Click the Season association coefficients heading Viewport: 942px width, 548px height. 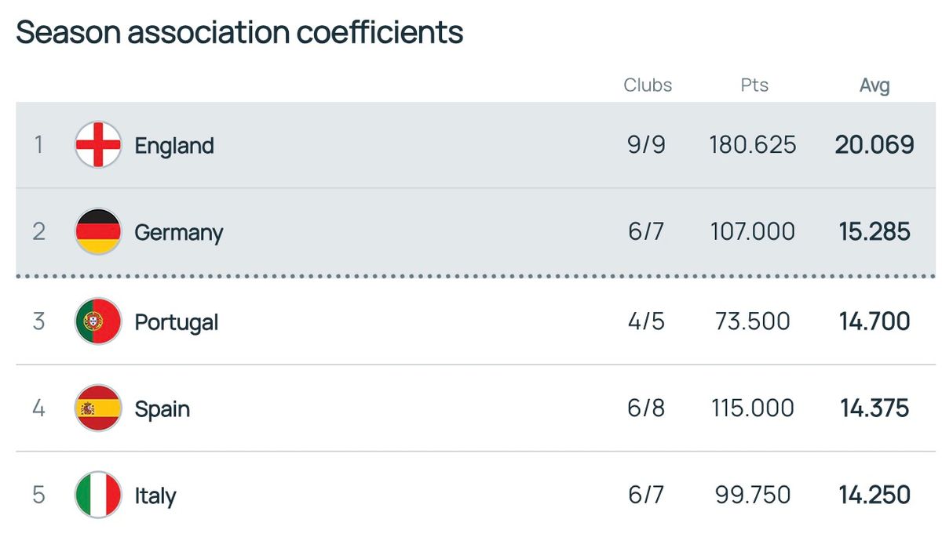coord(239,33)
